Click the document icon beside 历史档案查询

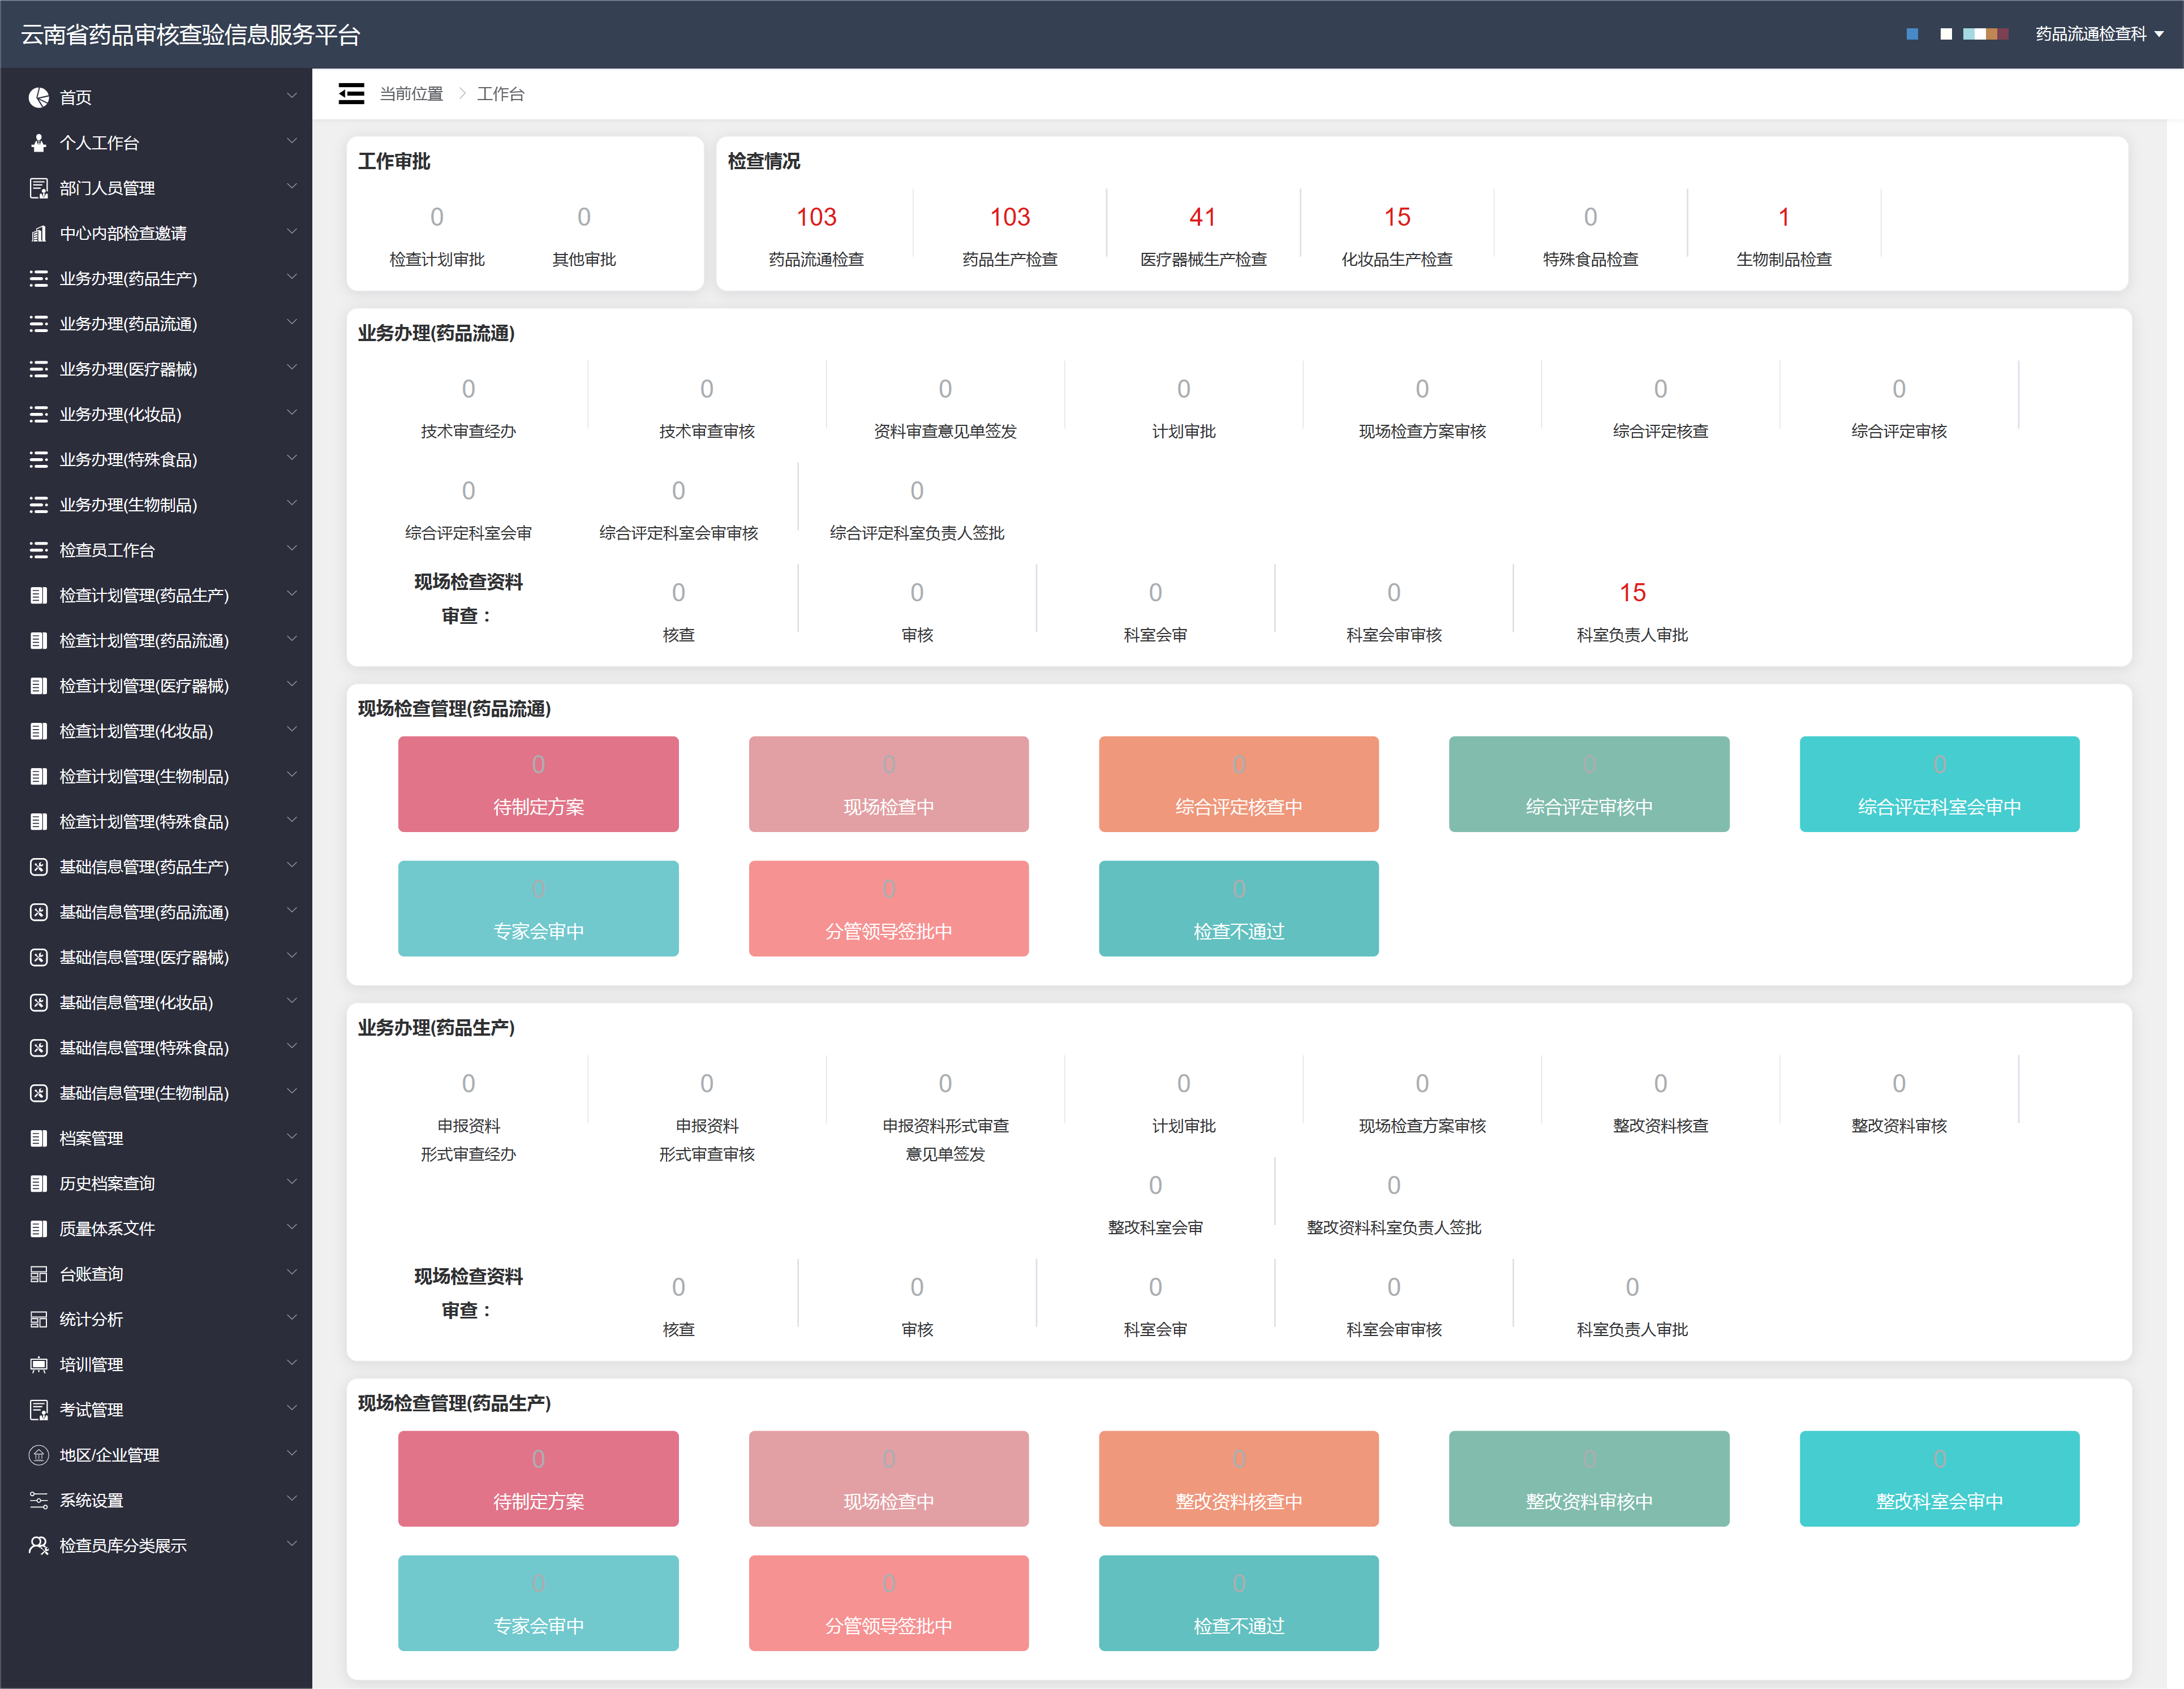pos(38,1183)
